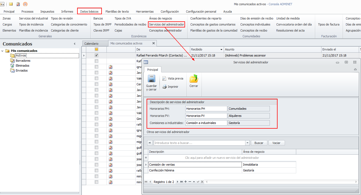Open the Principal menu tab in the main window
The image size is (361, 195).
click(9, 12)
